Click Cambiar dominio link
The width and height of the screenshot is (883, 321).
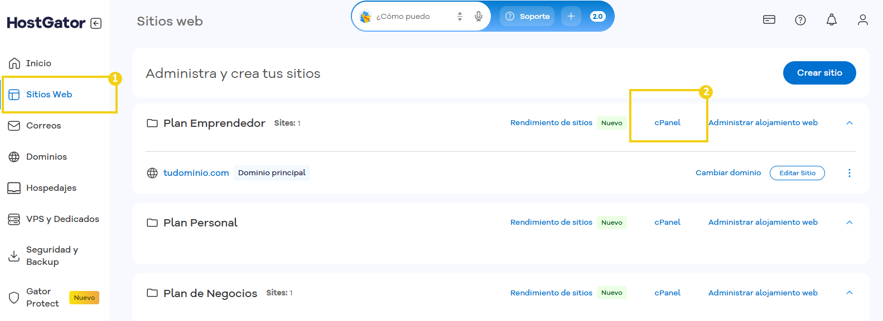coord(728,173)
